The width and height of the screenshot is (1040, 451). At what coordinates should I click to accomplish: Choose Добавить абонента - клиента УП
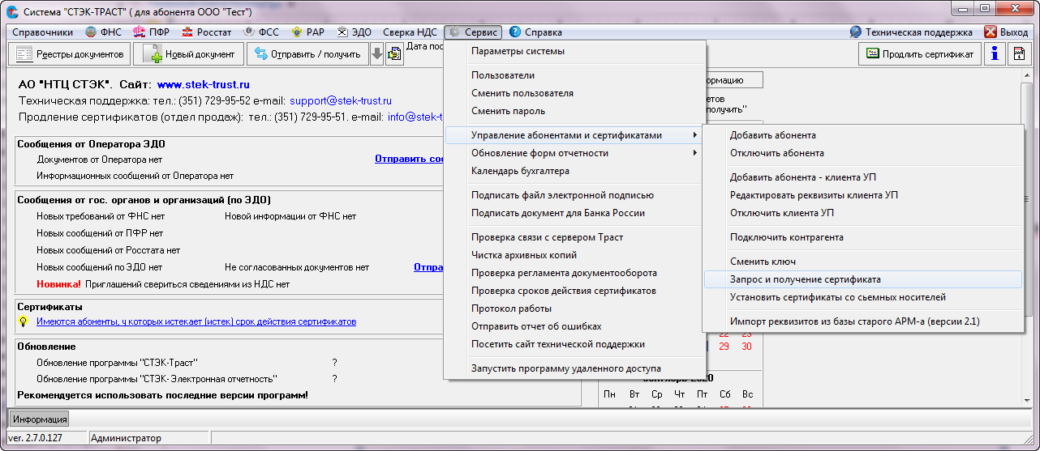point(863,177)
